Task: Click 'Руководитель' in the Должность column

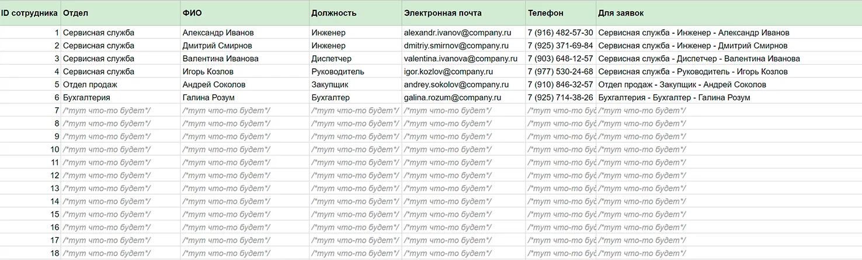Action: (356, 72)
